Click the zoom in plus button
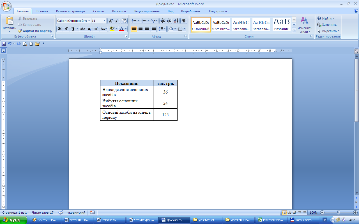This screenshot has height=224, width=359. point(355,213)
